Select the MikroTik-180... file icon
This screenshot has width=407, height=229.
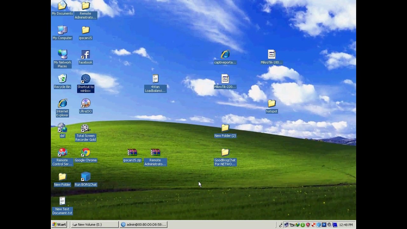(x=272, y=57)
